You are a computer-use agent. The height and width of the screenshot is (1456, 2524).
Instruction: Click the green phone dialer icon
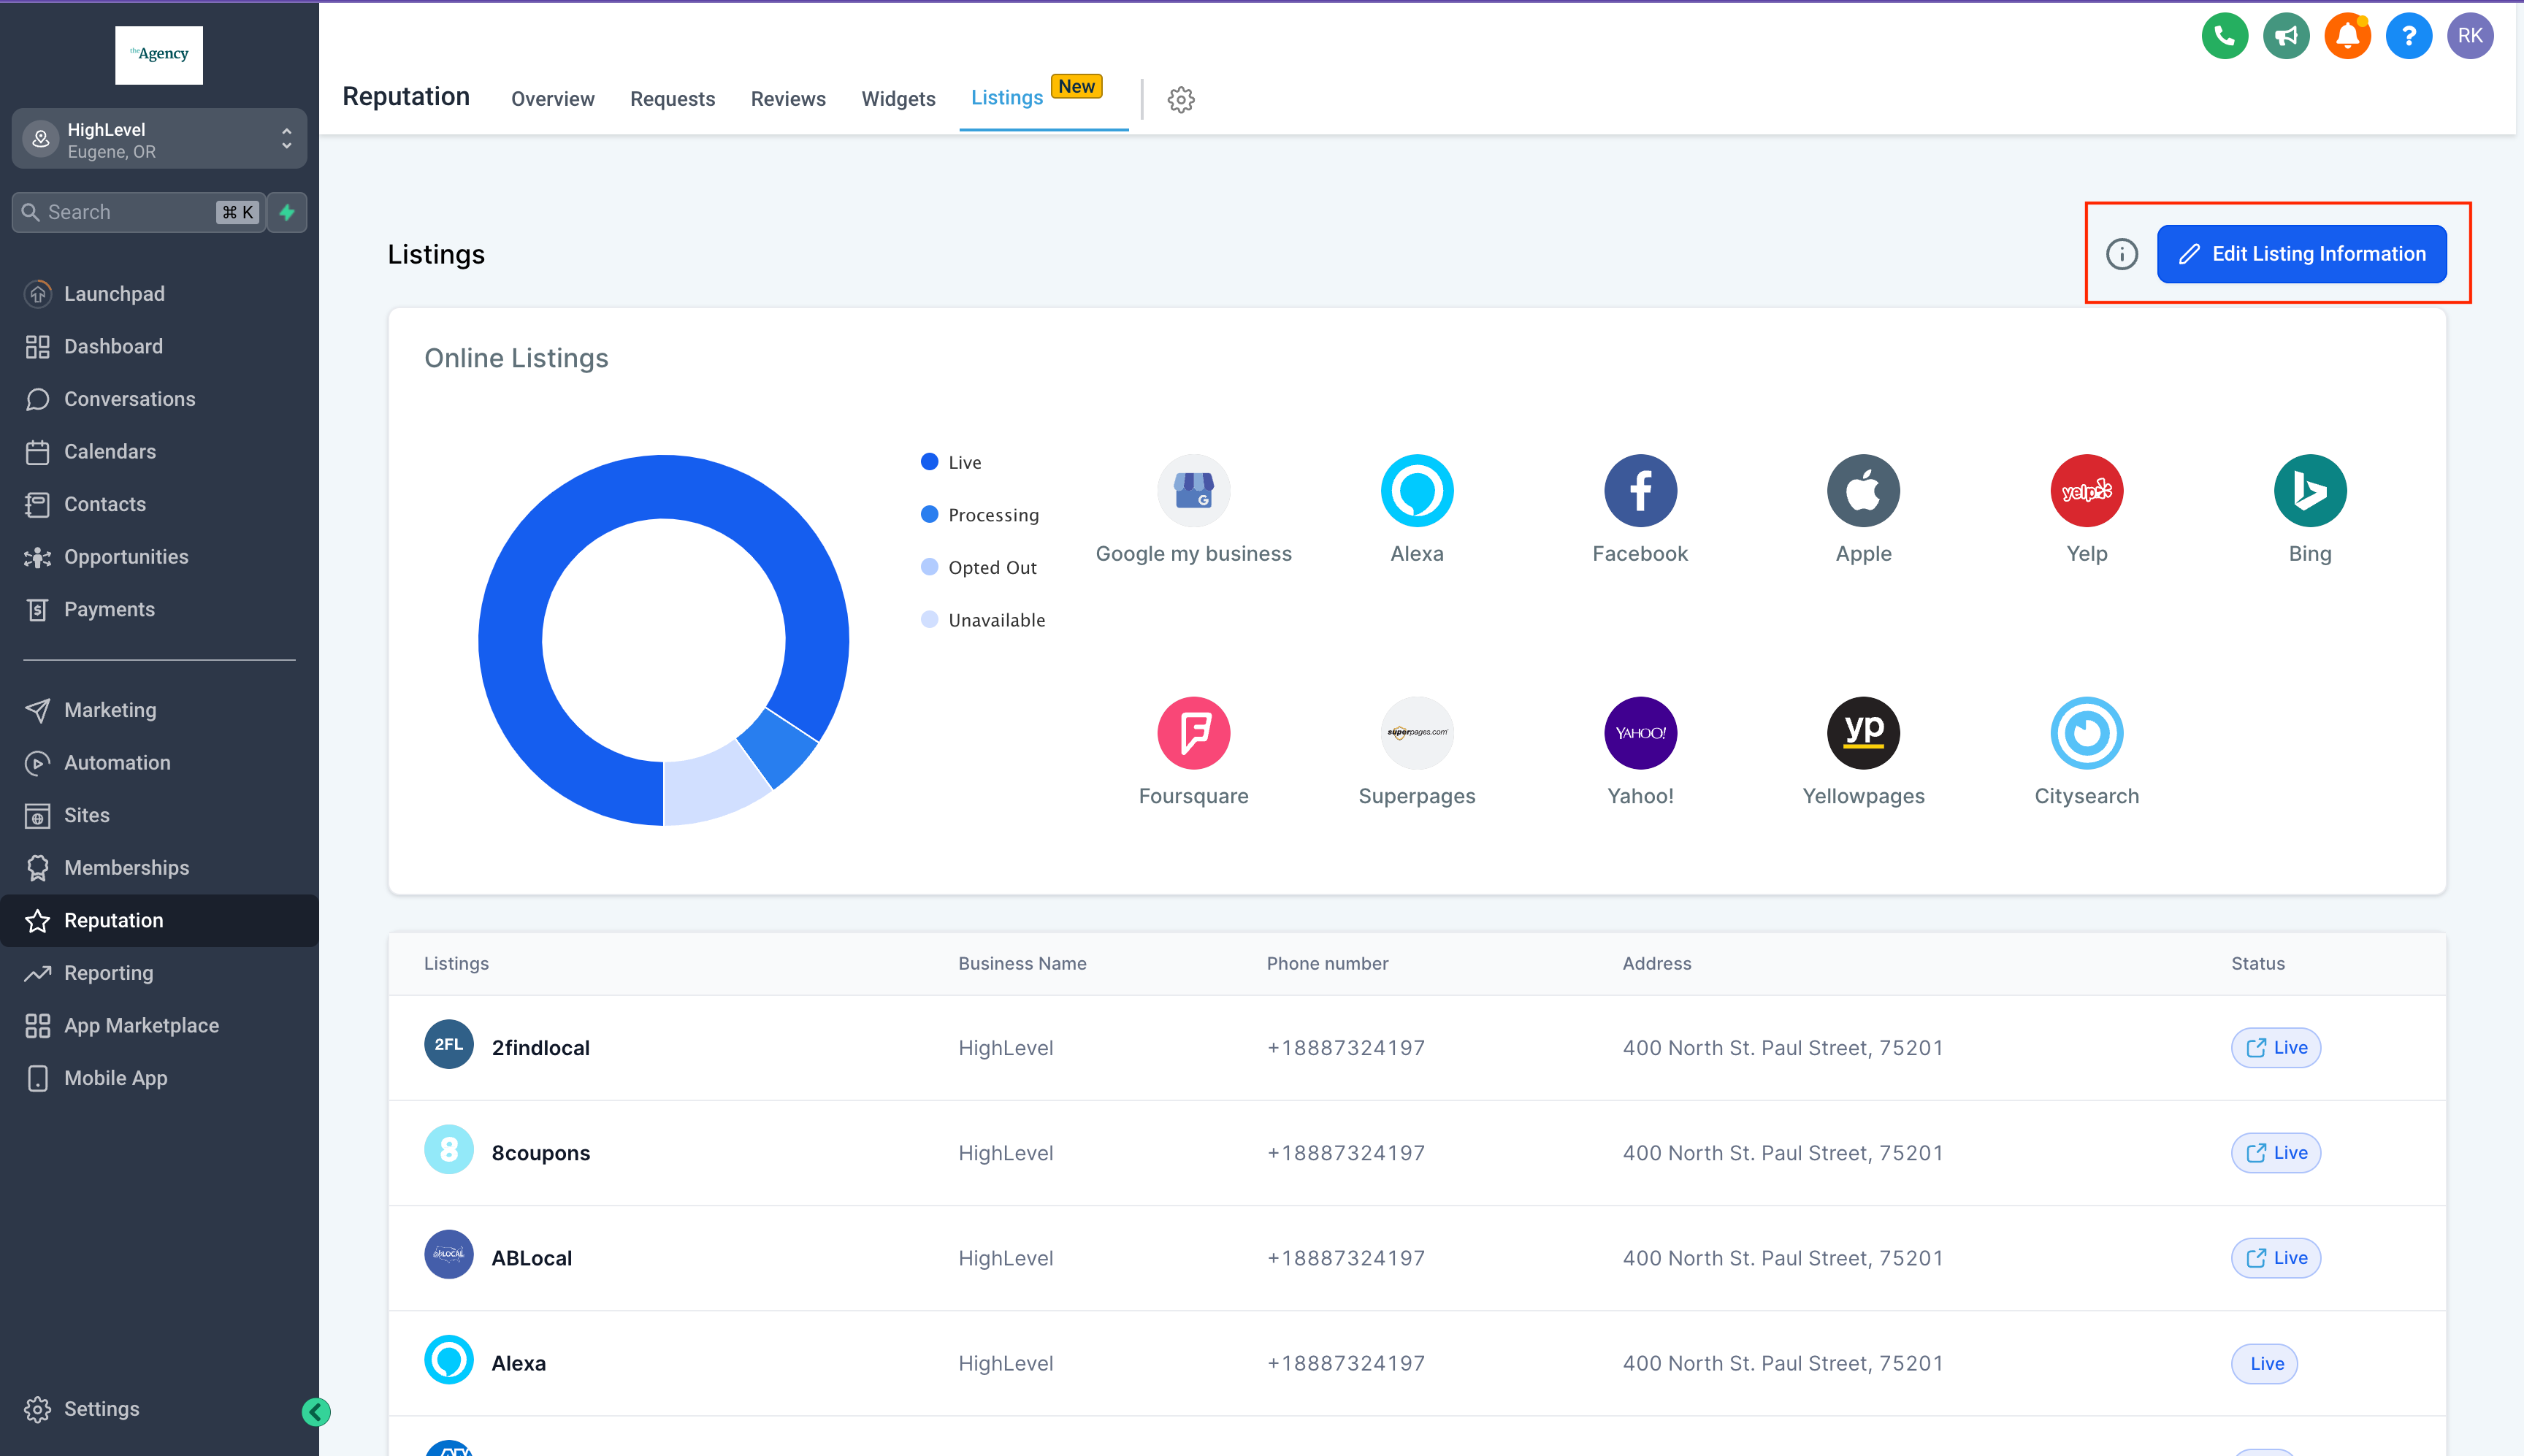pos(2224,36)
